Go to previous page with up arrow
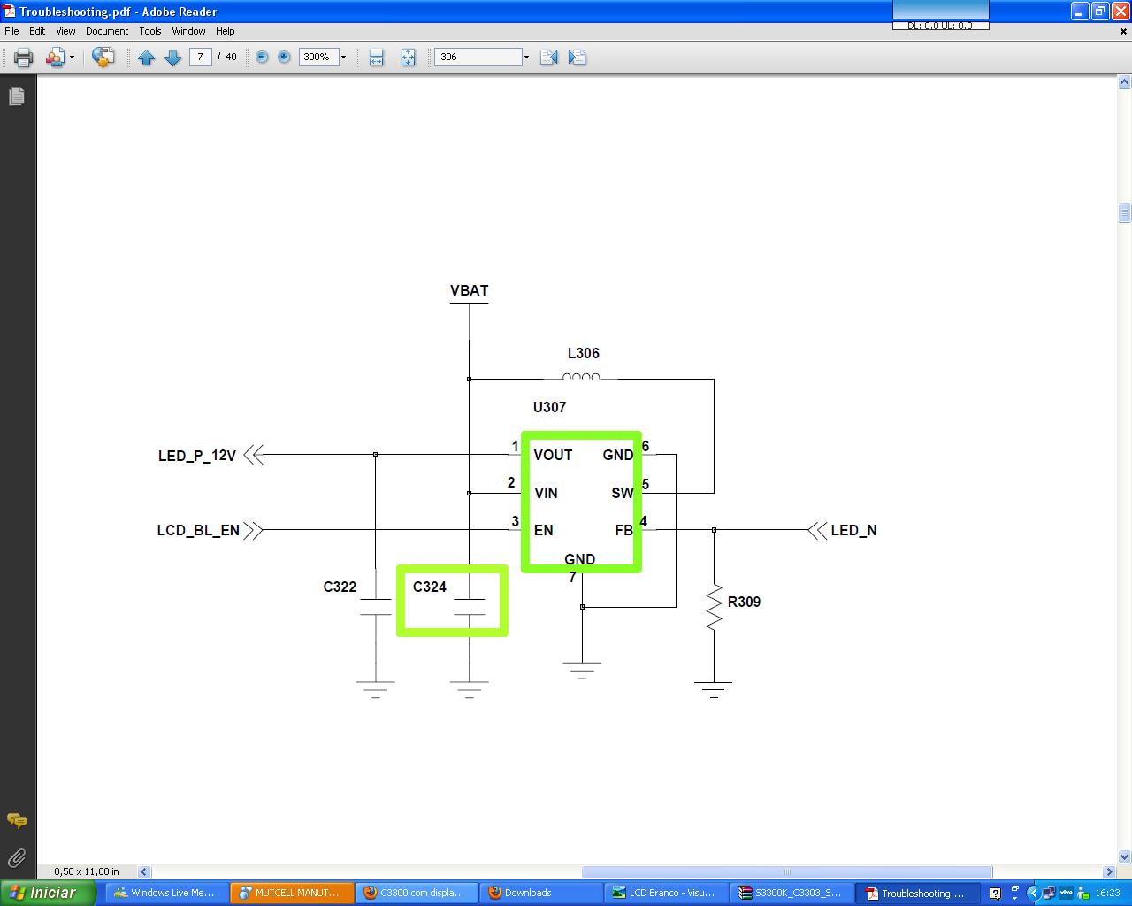The image size is (1132, 906). pos(147,58)
